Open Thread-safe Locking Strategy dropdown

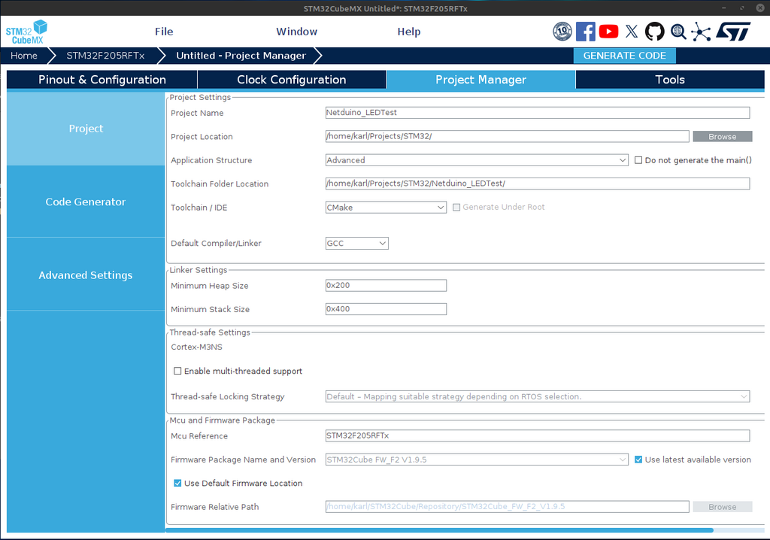[537, 396]
